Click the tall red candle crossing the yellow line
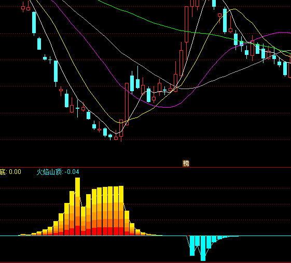 click(x=127, y=104)
